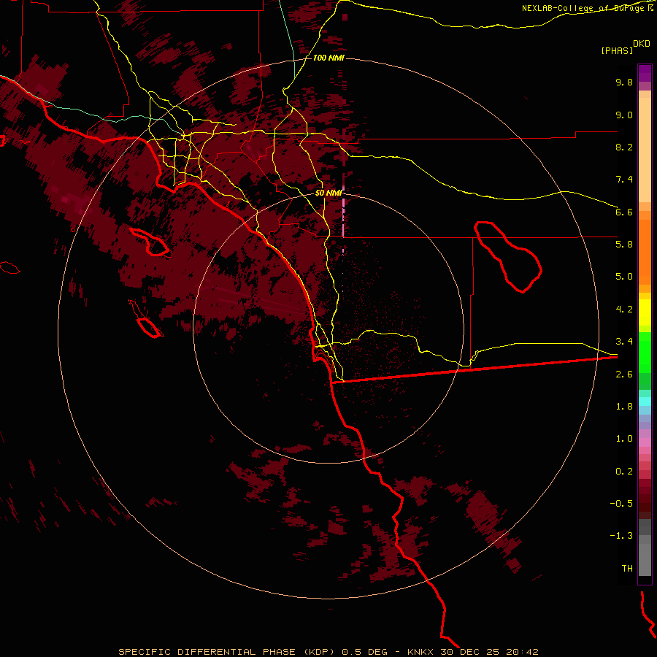Click the Salton Sea outline on the map
Viewport: 657px width, 657px height.
[x=508, y=257]
